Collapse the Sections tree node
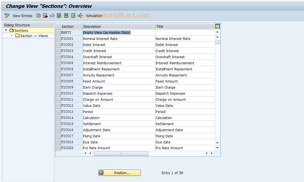This screenshot has height=182, width=304. [6, 30]
